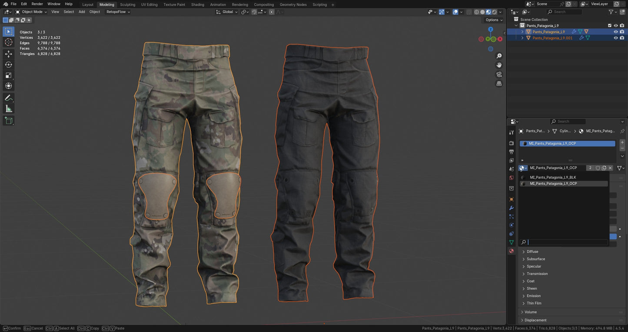Open the Subsurface panel
628x332 pixels.
coord(535,259)
